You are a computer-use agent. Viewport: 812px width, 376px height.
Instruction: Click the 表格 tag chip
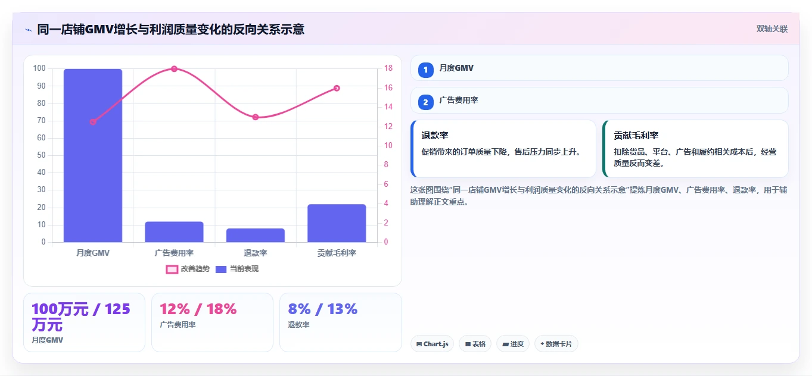475,344
